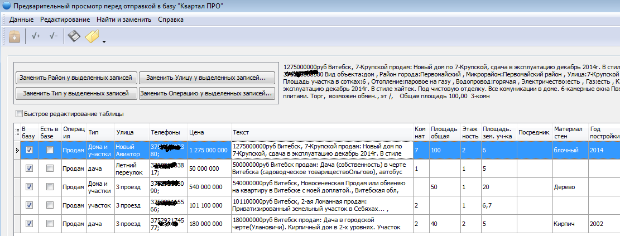This screenshot has width=620, height=236.
Task: Check 'Есть в базе' for the first row
Action: pyautogui.click(x=50, y=150)
